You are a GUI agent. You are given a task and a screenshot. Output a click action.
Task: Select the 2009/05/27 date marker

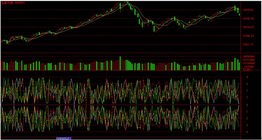(x=64, y=138)
